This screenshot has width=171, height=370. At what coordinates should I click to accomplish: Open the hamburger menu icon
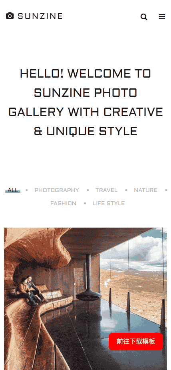pyautogui.click(x=162, y=16)
